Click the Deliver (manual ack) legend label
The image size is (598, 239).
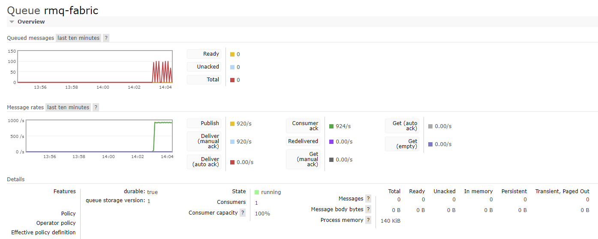pos(204,141)
